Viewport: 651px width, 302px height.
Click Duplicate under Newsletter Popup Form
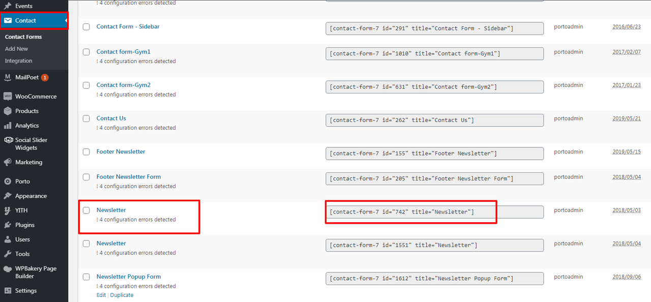122,295
